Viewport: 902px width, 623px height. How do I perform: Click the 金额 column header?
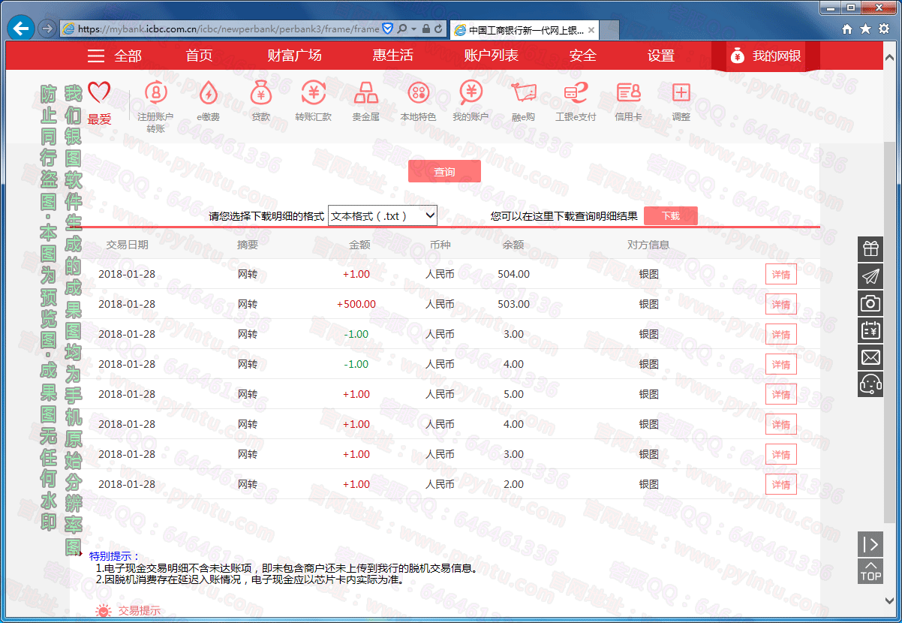point(359,245)
